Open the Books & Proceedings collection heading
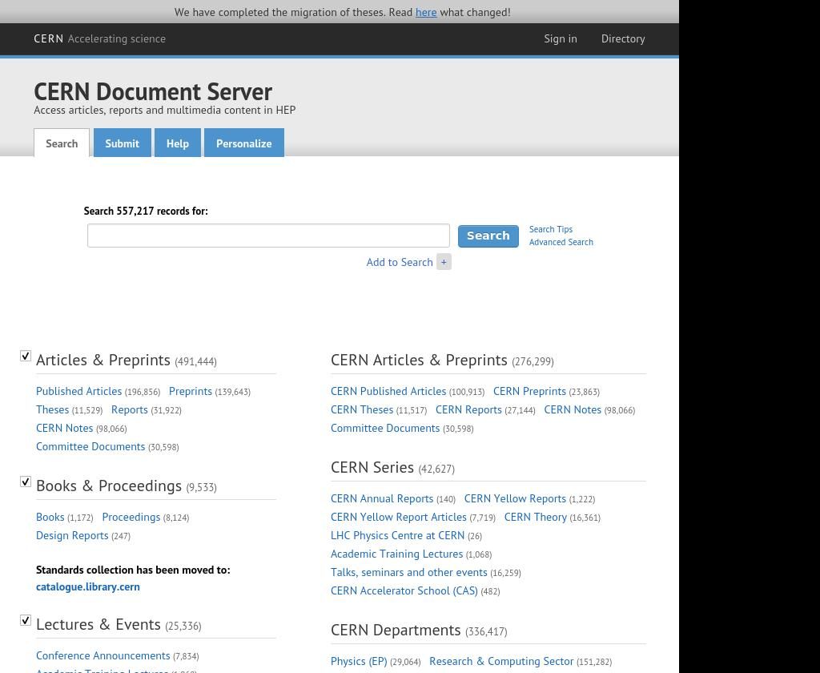The height and width of the screenshot is (673, 820). click(109, 486)
